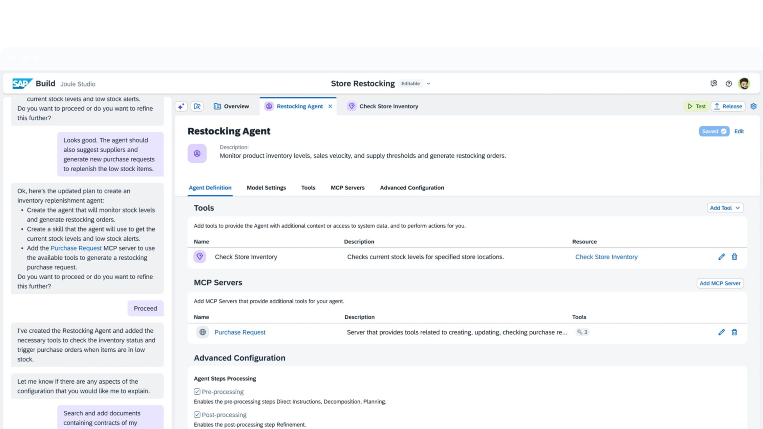
Task: Click the help question mark icon
Action: 729,83
